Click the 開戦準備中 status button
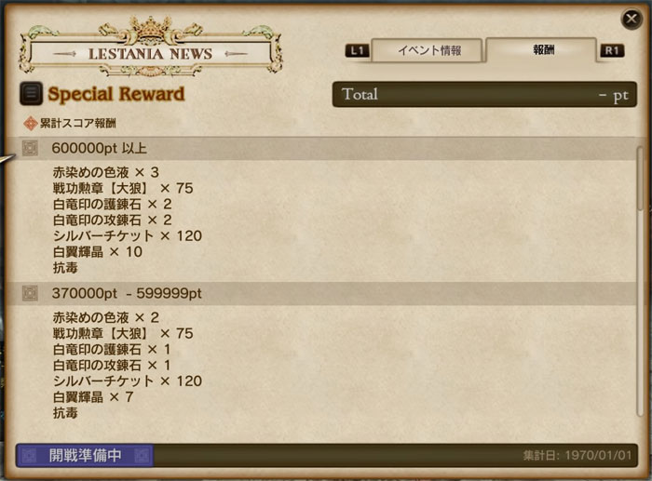The height and width of the screenshot is (481, 652). (85, 455)
